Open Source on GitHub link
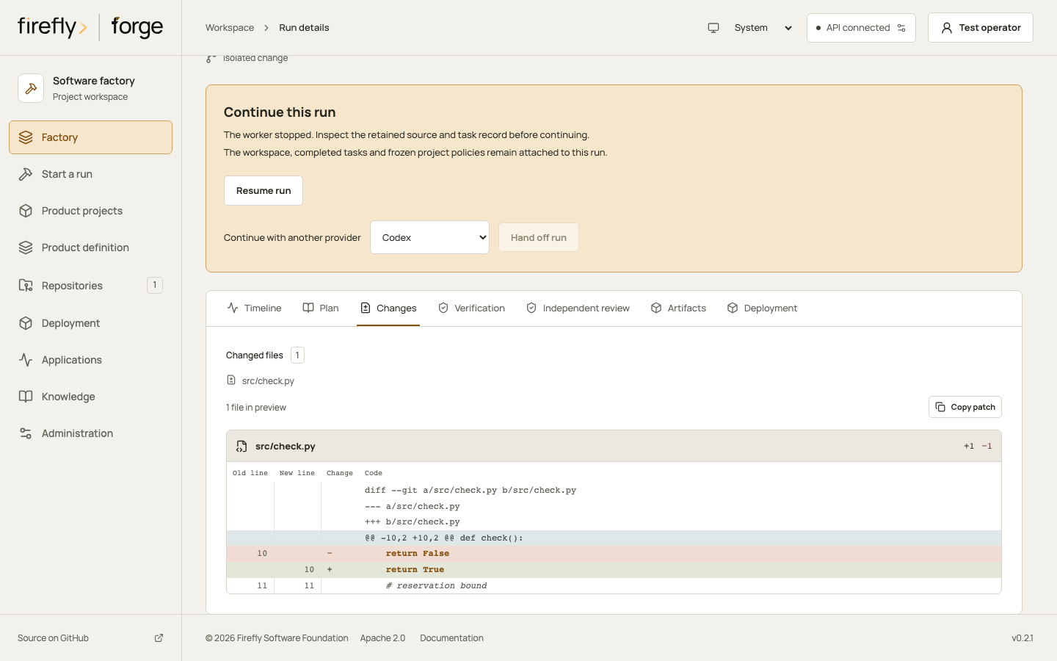1057x661 pixels. pyautogui.click(x=90, y=638)
